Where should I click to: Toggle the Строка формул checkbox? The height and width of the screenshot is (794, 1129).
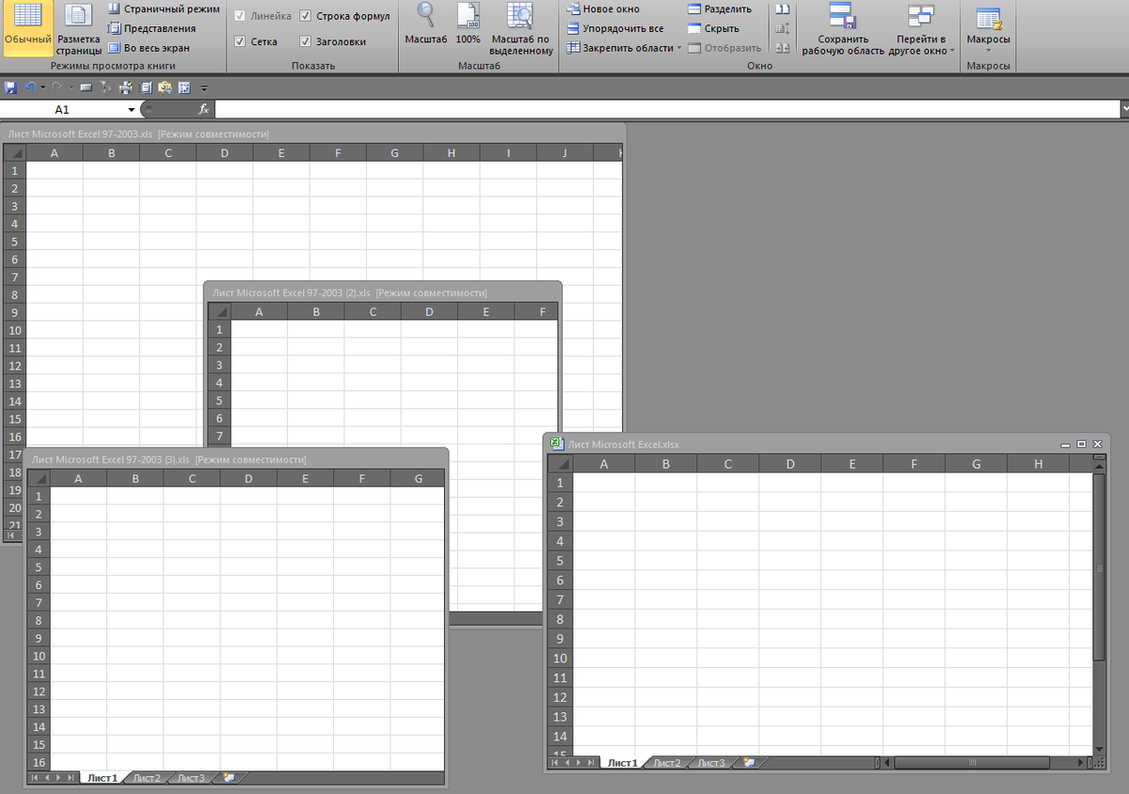306,16
